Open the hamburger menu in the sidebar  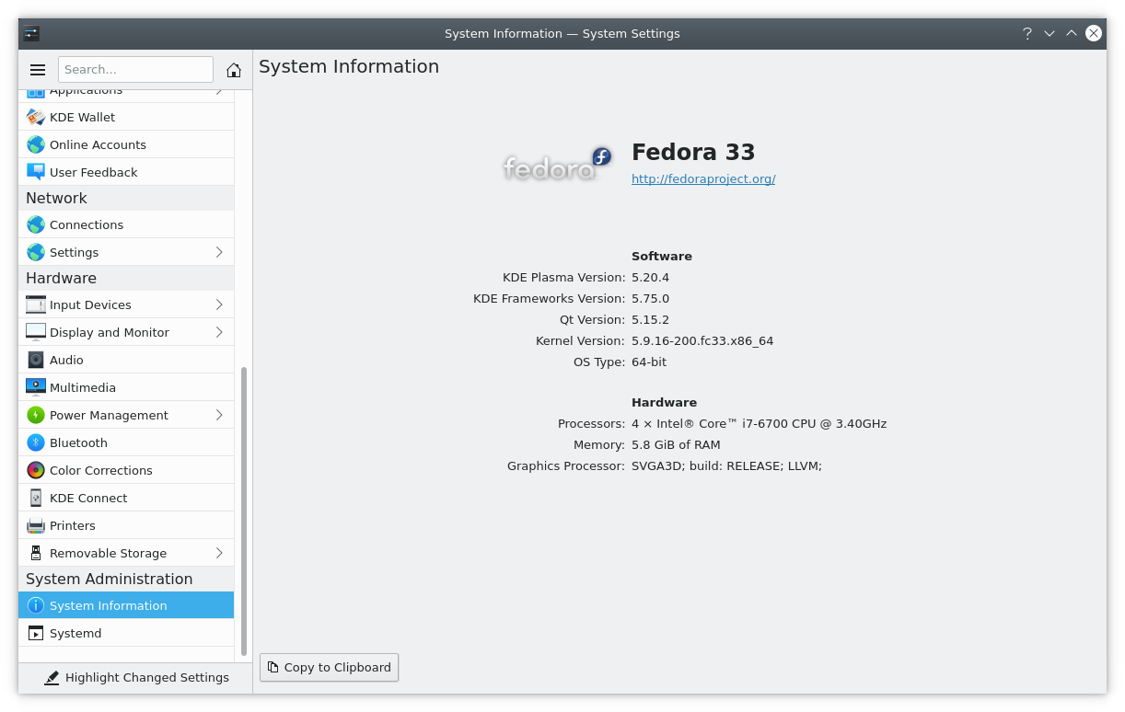pyautogui.click(x=38, y=70)
